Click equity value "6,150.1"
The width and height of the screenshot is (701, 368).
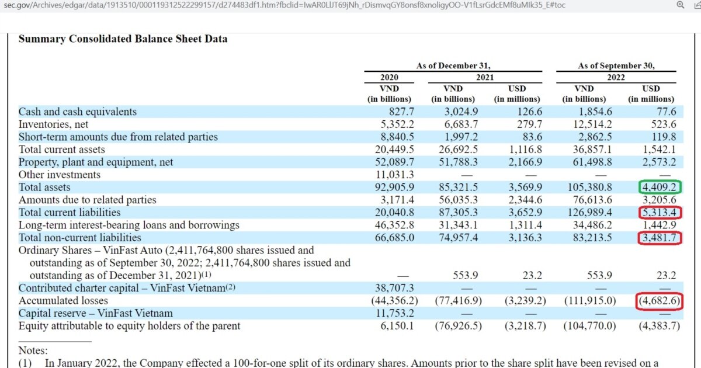point(397,326)
